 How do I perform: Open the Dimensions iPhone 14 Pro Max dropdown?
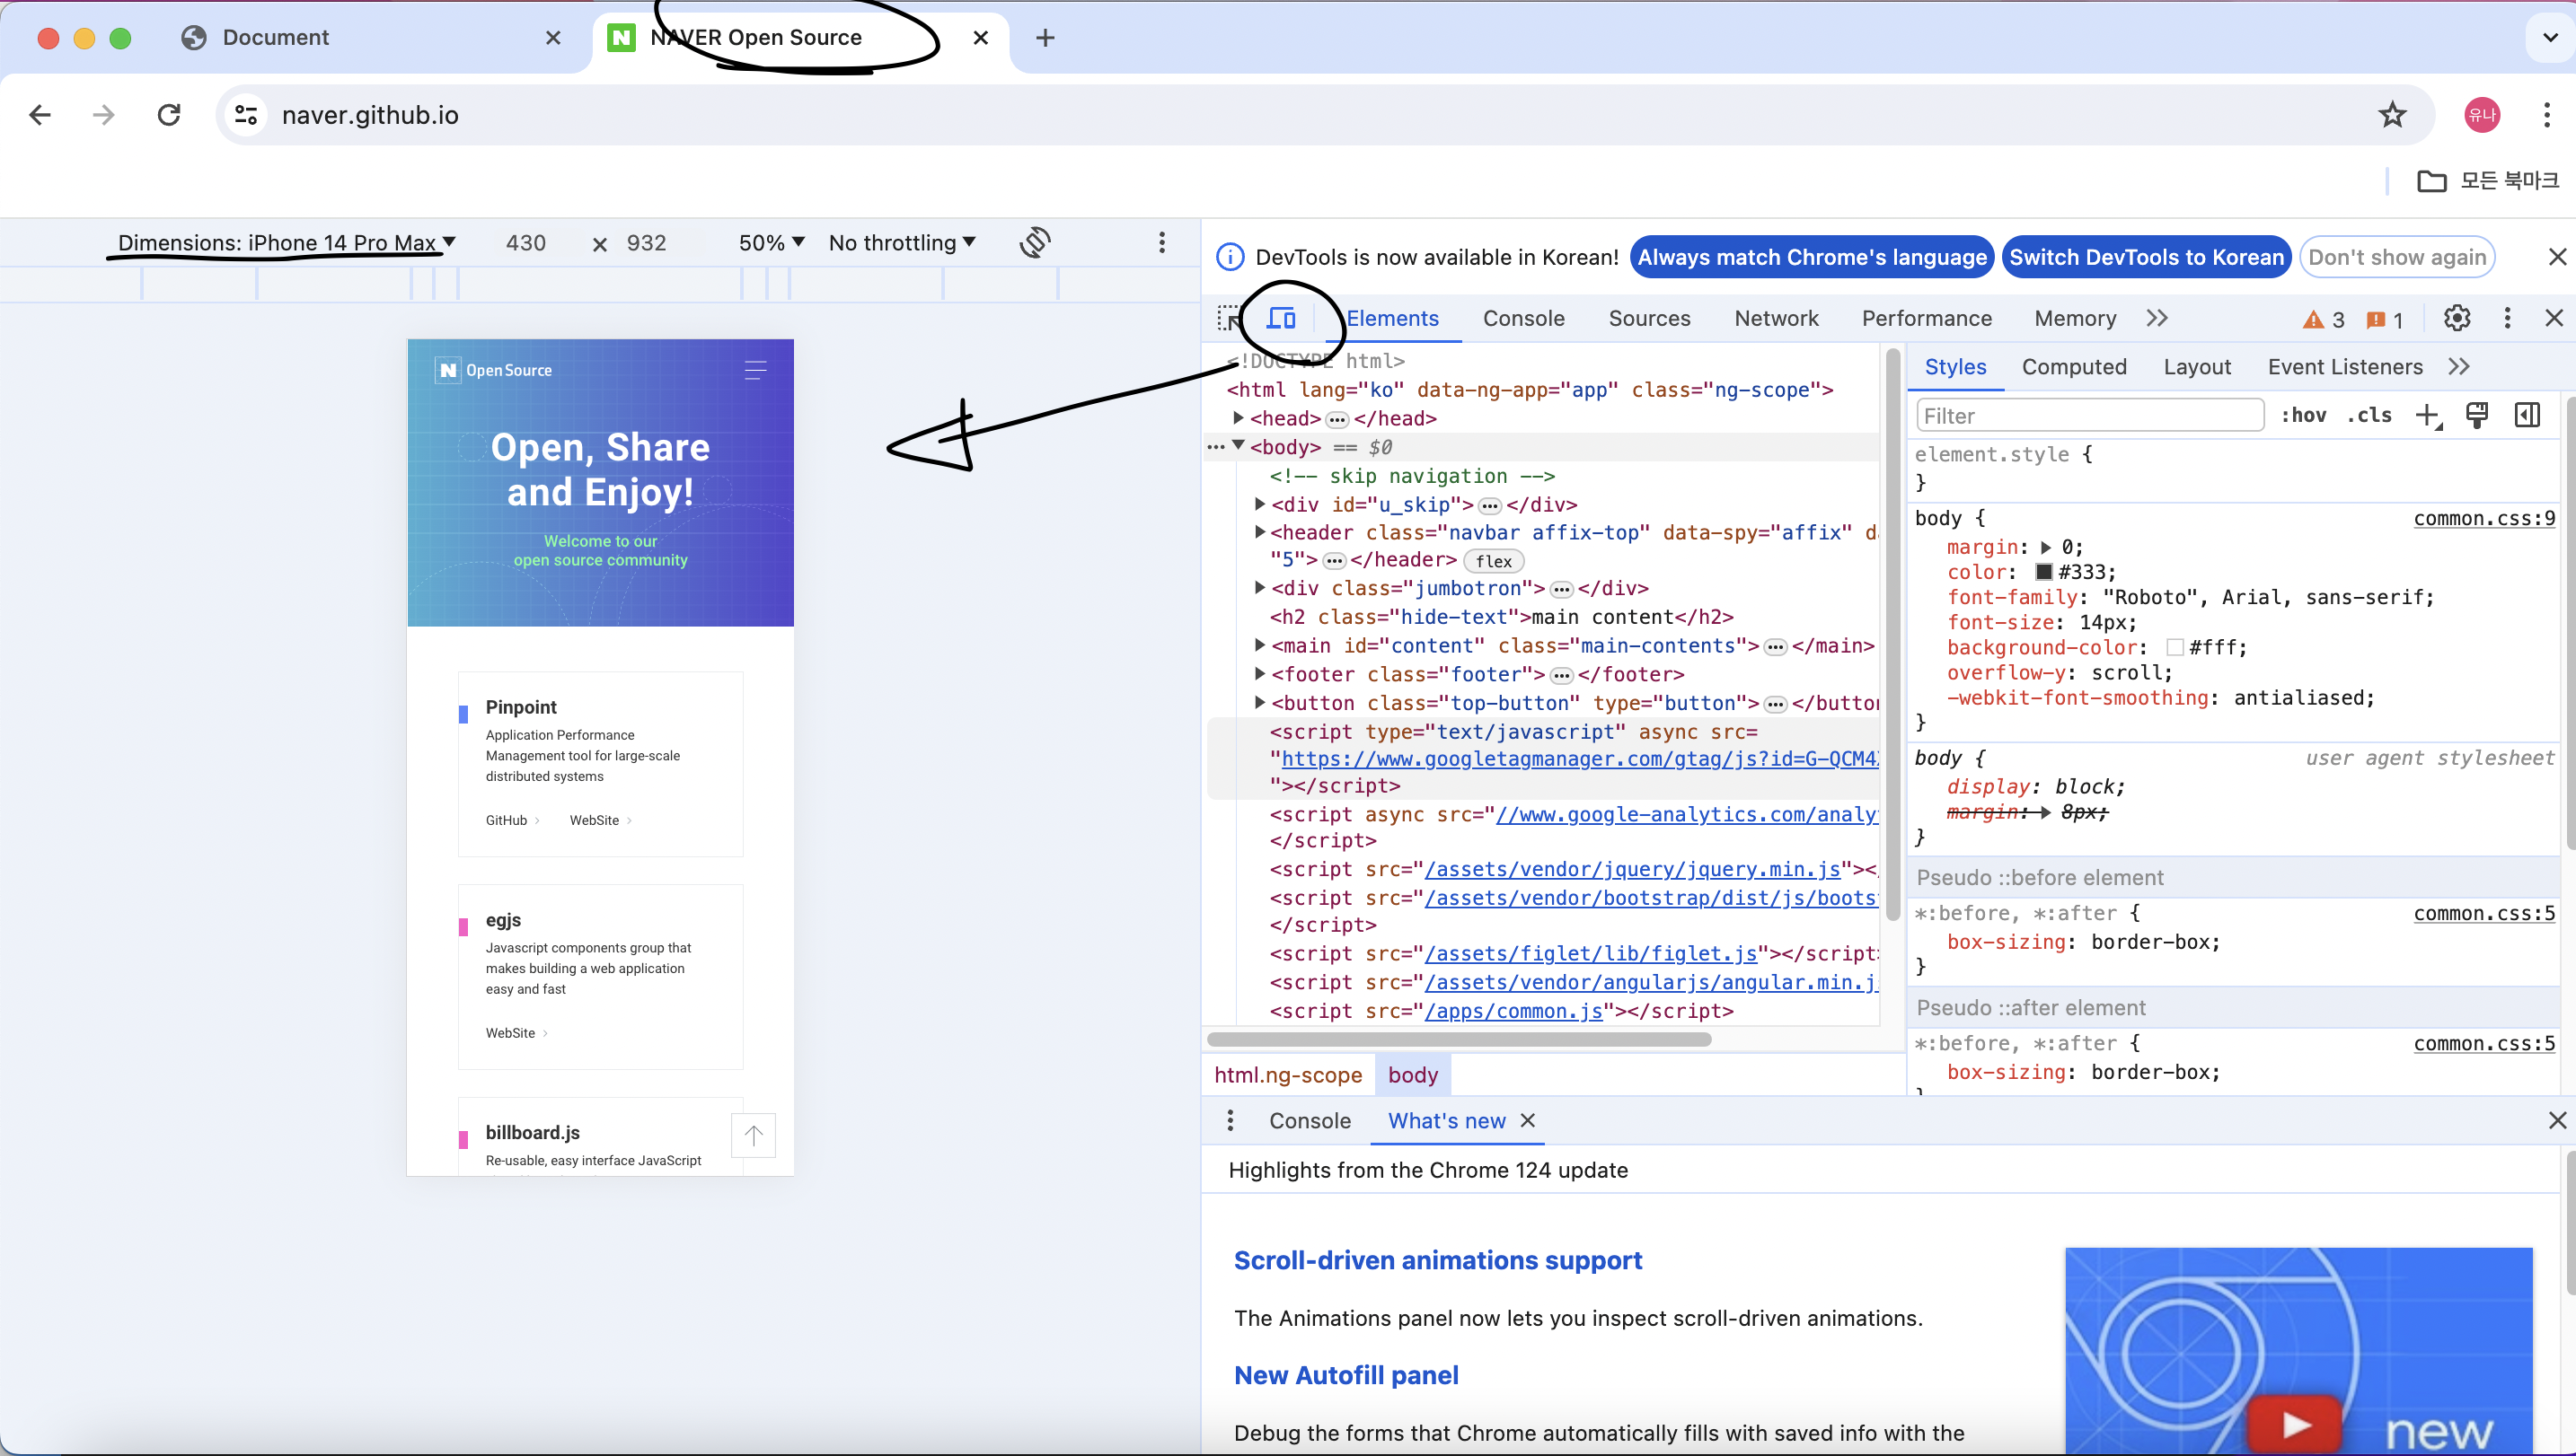pyautogui.click(x=287, y=242)
